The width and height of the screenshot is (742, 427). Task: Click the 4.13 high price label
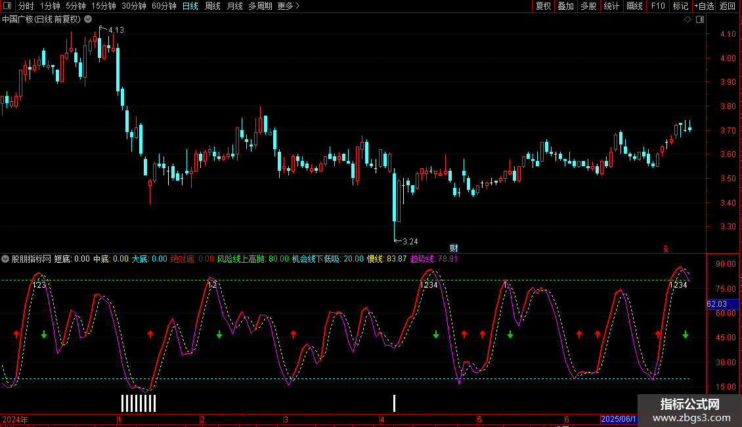[x=116, y=30]
